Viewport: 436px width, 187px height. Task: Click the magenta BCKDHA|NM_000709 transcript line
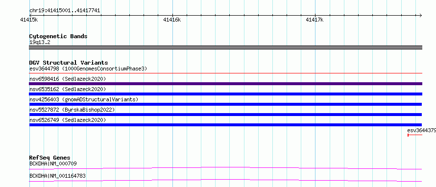[226, 168]
